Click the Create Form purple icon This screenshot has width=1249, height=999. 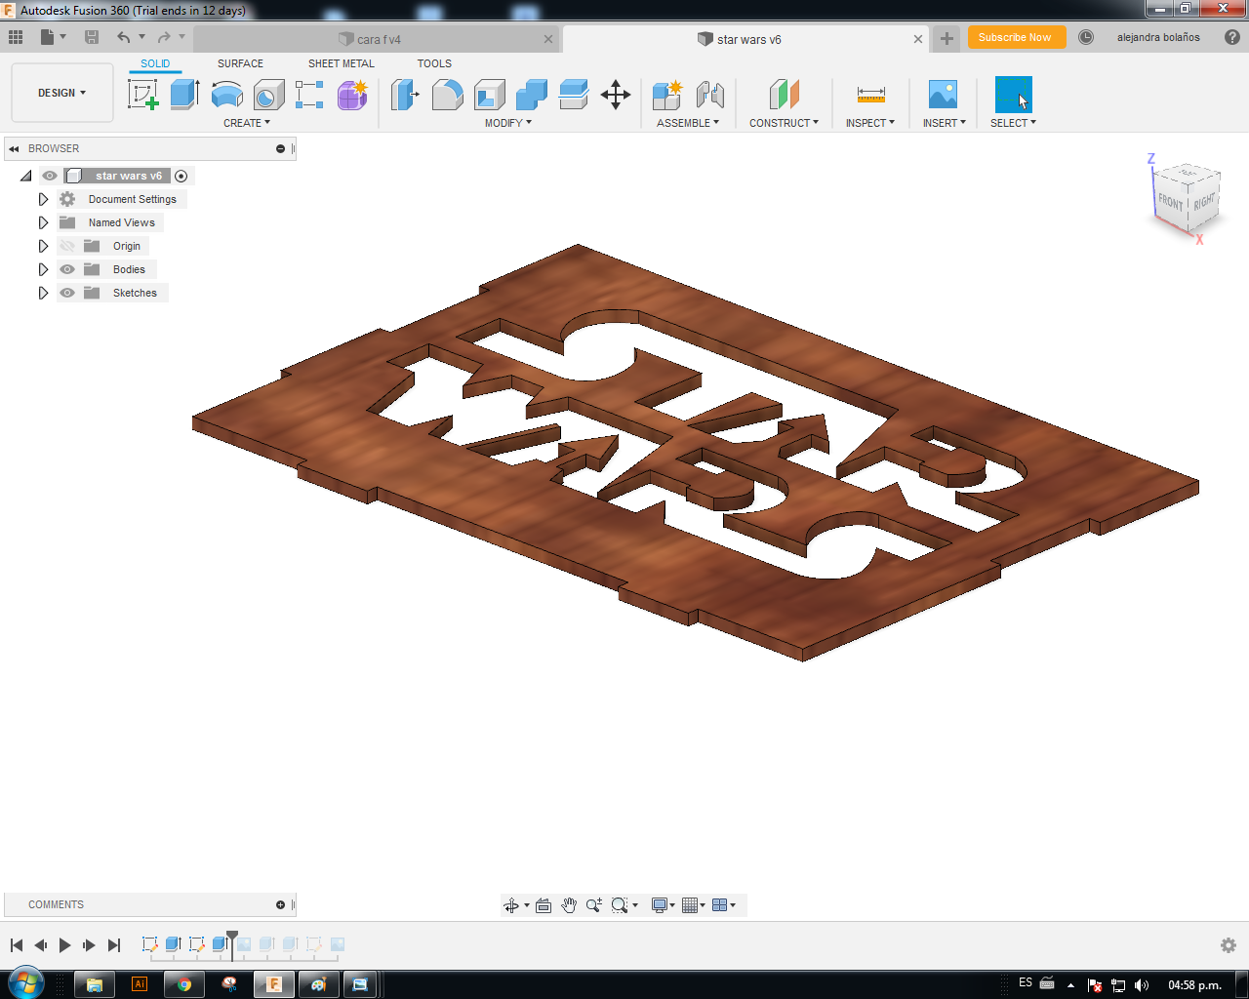coord(351,95)
